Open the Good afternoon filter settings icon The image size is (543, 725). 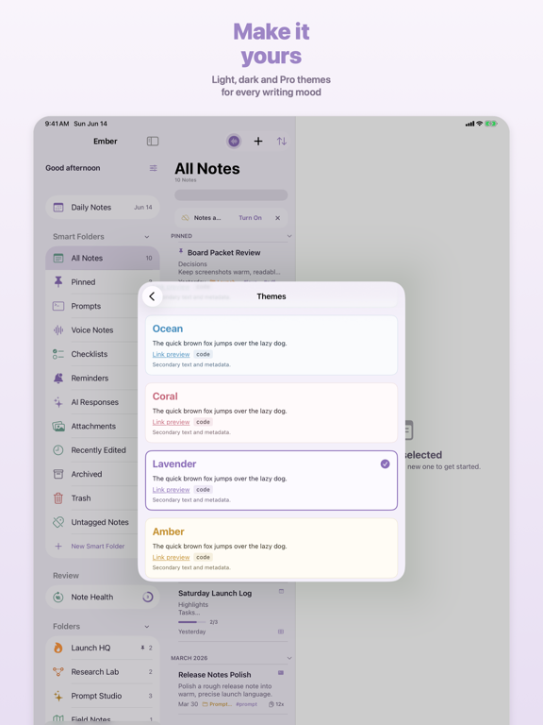[x=154, y=168]
